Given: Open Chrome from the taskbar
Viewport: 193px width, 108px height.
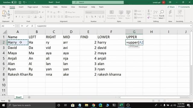Looking at the screenshot, I should click(x=93, y=105).
